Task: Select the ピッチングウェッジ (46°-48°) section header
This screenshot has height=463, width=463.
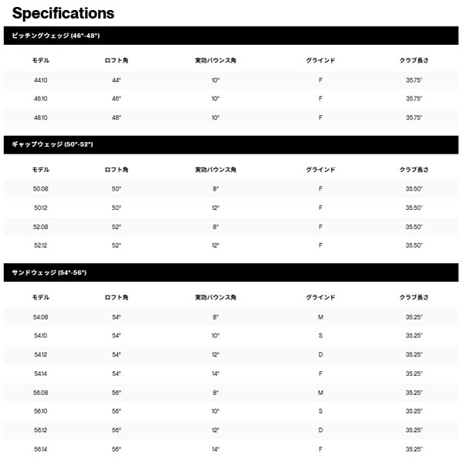Action: pyautogui.click(x=56, y=36)
